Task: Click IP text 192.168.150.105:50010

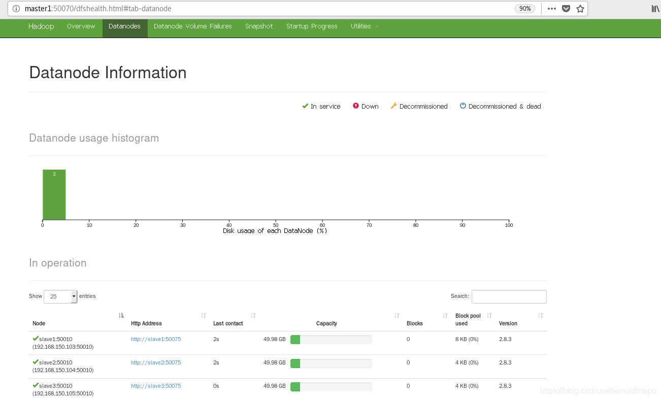Action: pyautogui.click(x=63, y=393)
